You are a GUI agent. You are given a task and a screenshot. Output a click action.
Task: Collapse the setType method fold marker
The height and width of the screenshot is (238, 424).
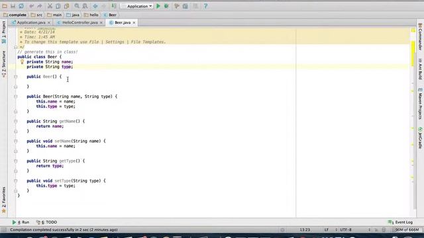[15, 180]
